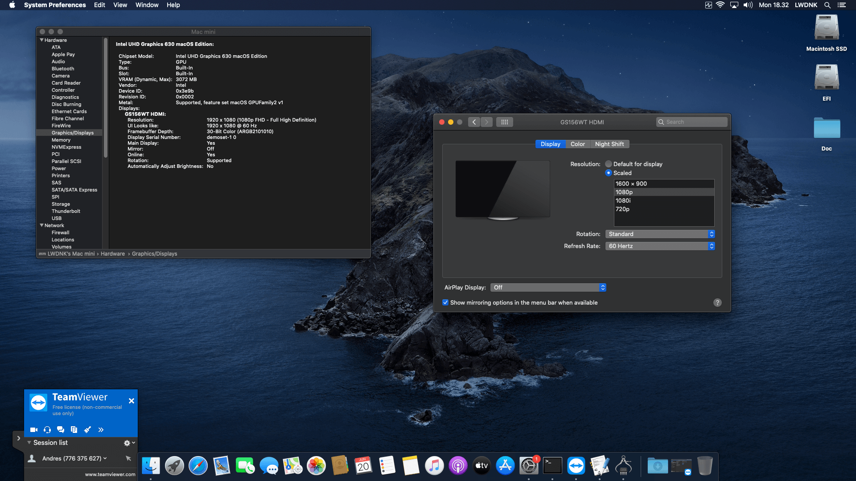856x481 pixels.
Task: Open Calendar icon showing 20
Action: pos(363,466)
